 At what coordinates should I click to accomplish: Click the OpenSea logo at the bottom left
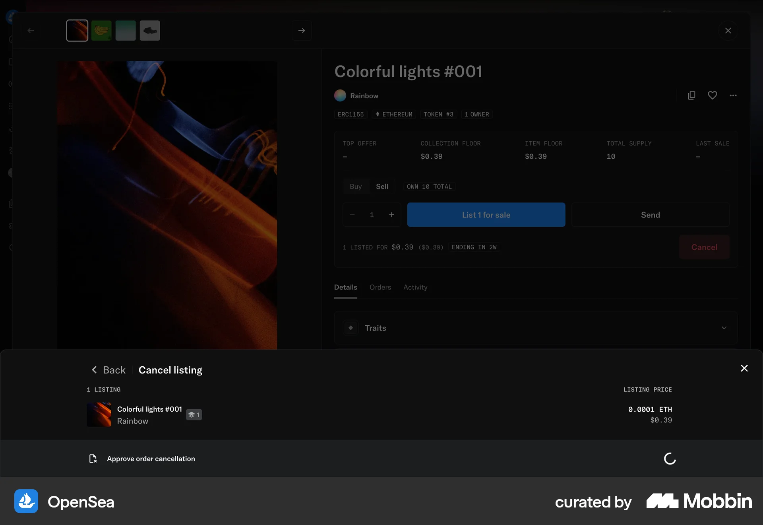pos(26,502)
